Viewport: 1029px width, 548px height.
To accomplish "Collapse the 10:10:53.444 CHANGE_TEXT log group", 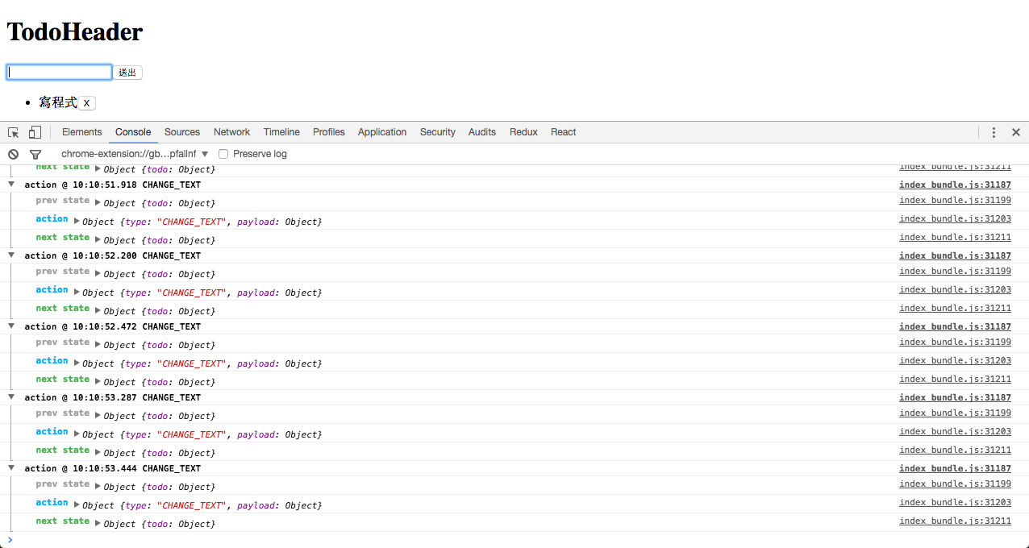I will click(11, 468).
